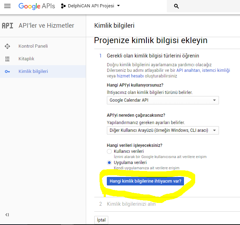Image resolution: width=240 pixels, height=225 pixels.
Task: Open API'ler ve Hizmetler header
Action: pyautogui.click(x=46, y=26)
